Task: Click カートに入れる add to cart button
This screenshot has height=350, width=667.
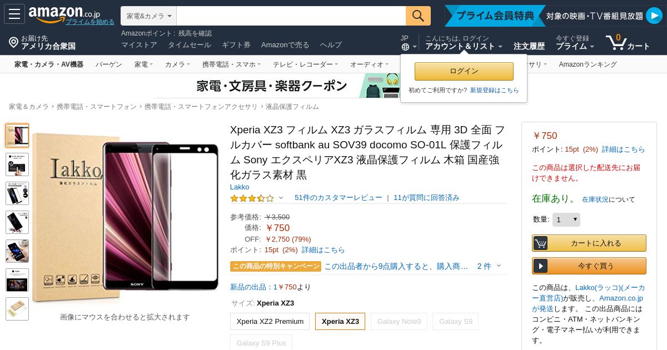Action: click(589, 243)
